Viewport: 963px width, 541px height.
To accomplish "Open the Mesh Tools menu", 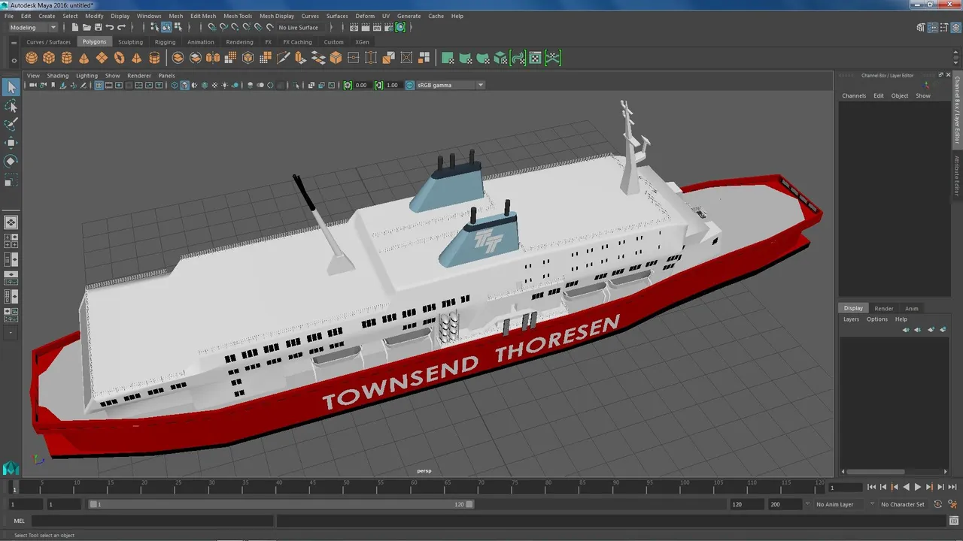I will click(x=238, y=16).
